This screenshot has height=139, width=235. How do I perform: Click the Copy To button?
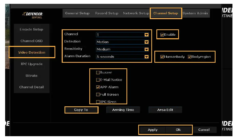tap(81, 110)
